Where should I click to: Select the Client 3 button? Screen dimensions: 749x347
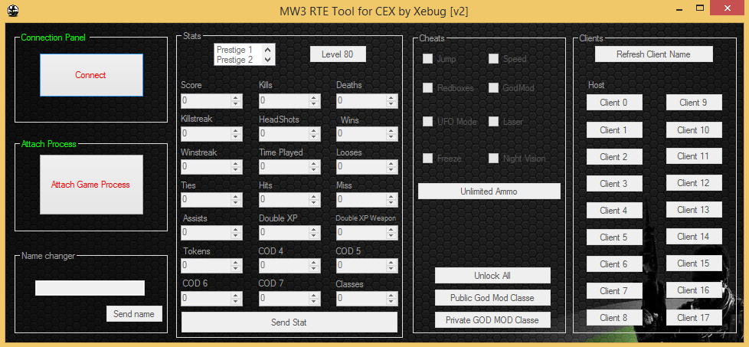[x=613, y=184]
